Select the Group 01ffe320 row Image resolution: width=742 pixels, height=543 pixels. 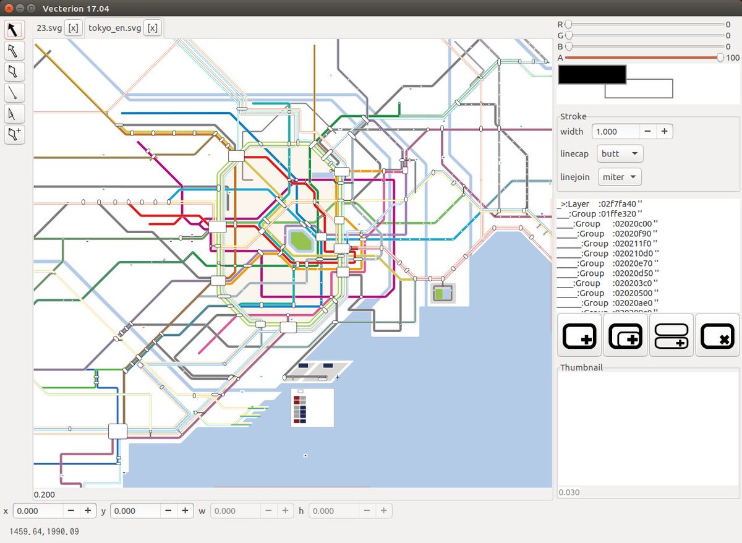[x=648, y=214]
